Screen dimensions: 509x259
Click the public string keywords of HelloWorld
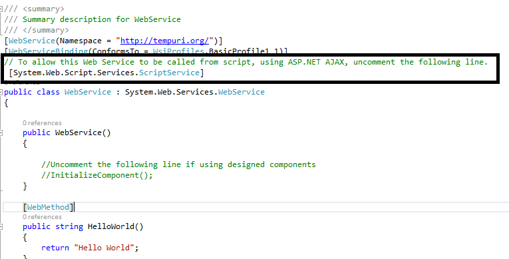click(x=53, y=226)
